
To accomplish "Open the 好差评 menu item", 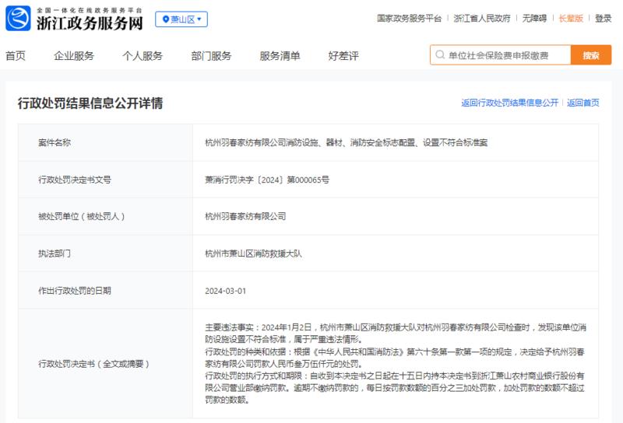I will tap(343, 55).
